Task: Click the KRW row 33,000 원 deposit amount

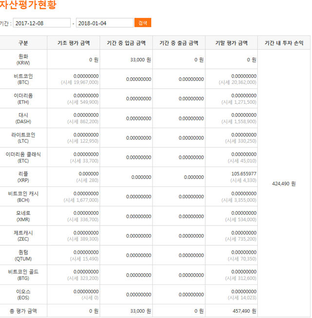Action: 140,60
